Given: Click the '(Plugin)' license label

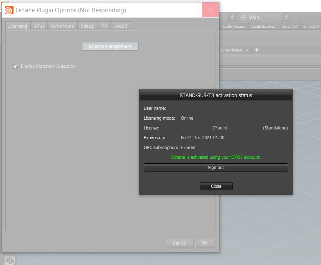Looking at the screenshot, I should (220, 128).
